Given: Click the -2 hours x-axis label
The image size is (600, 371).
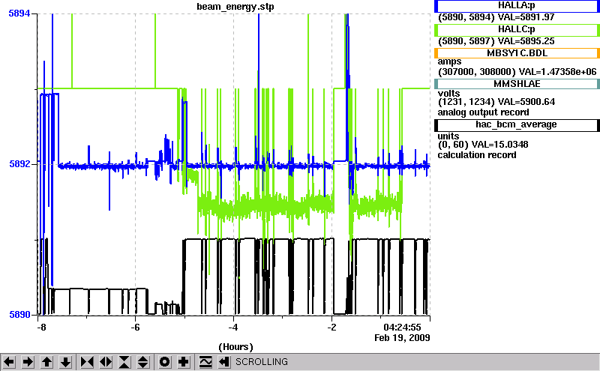Looking at the screenshot, I should tap(331, 328).
